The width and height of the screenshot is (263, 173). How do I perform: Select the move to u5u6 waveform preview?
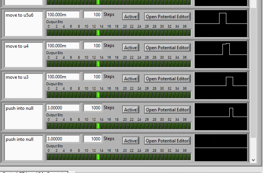(x=221, y=23)
